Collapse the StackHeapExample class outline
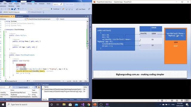This screenshot has width=191, height=107. [5, 55]
